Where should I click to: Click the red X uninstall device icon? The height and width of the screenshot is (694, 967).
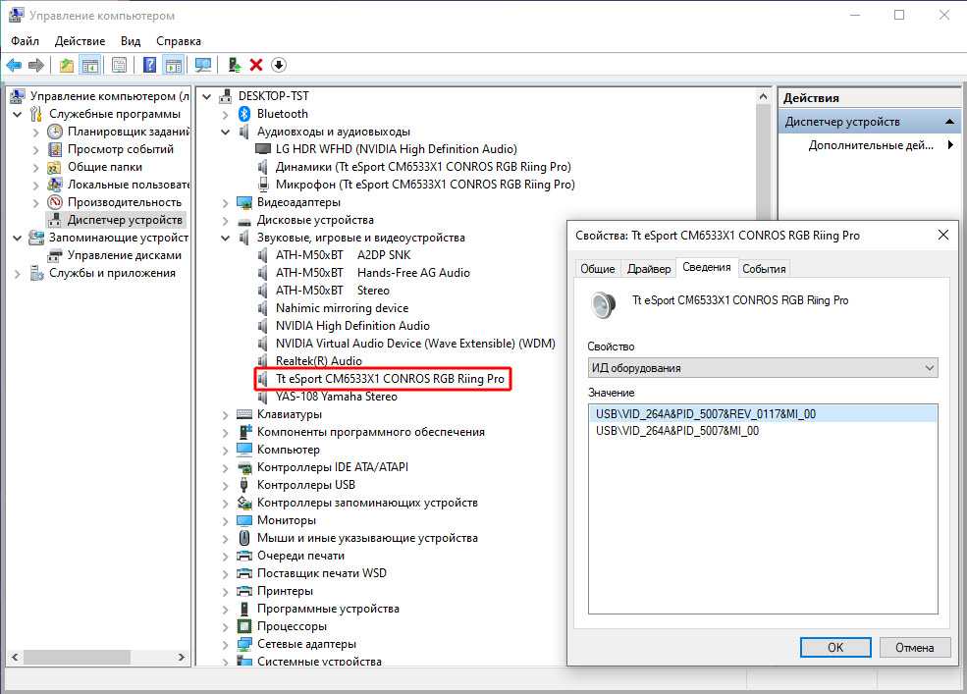[x=256, y=65]
